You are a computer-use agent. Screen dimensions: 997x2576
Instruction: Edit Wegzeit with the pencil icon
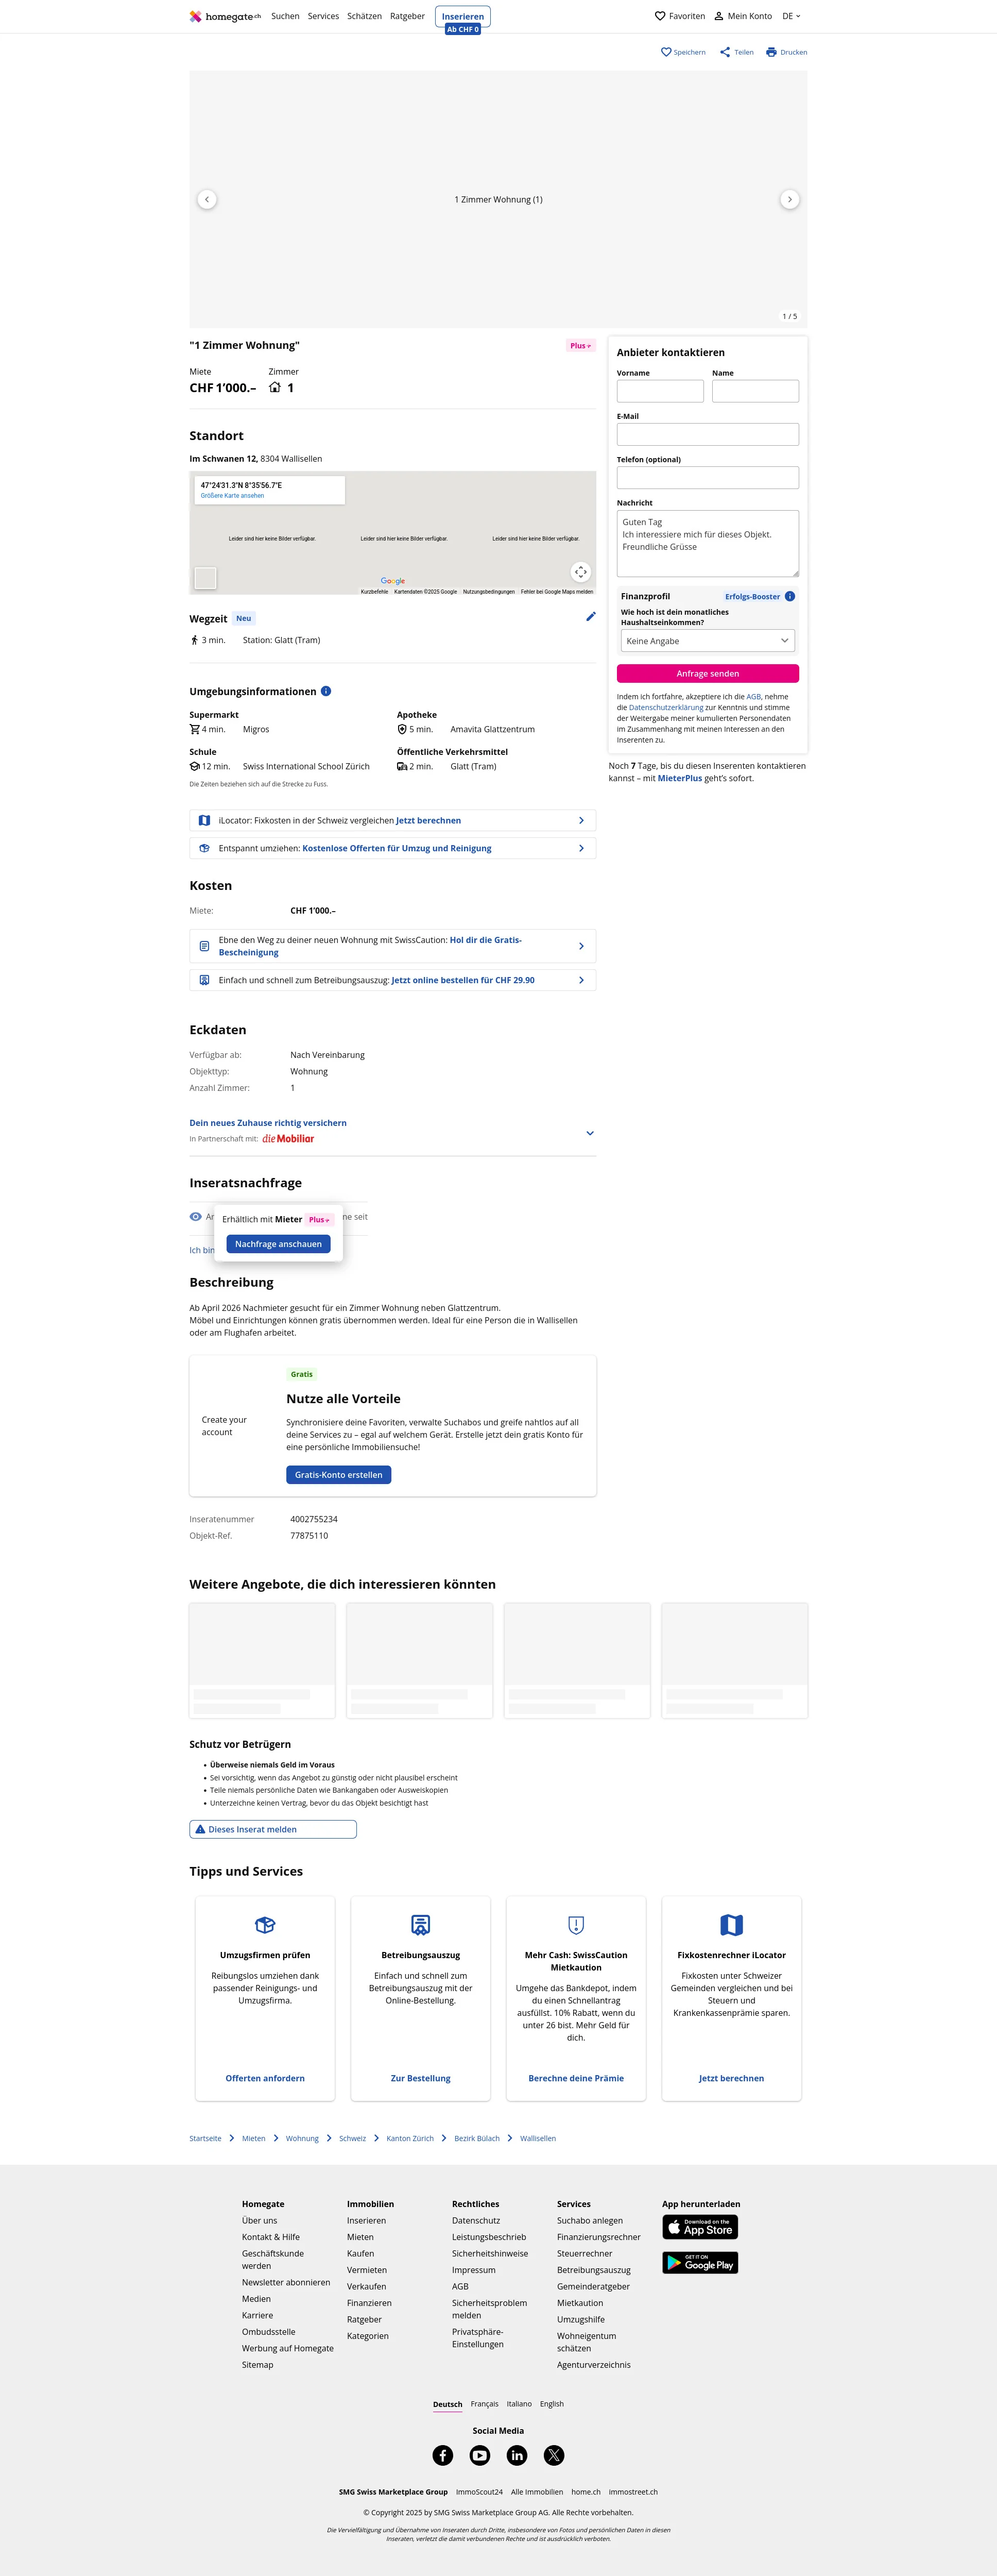point(590,617)
